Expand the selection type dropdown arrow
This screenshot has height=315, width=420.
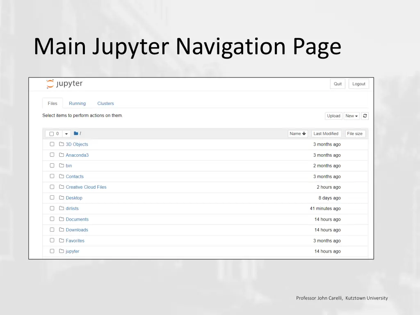click(66, 134)
